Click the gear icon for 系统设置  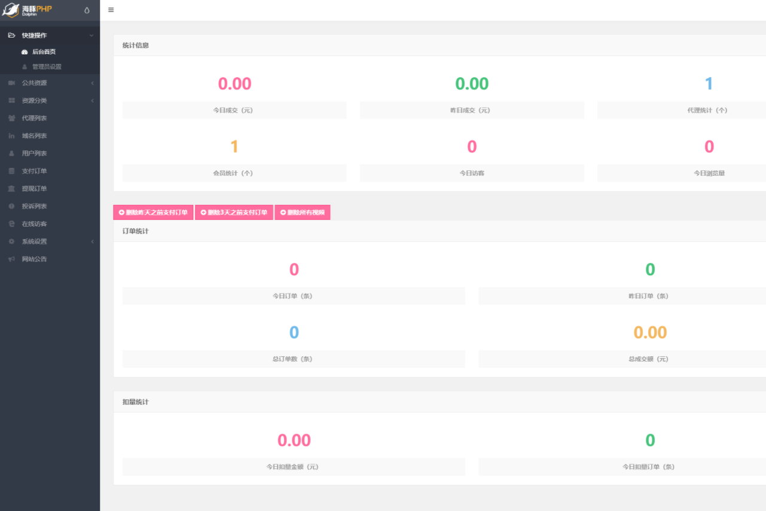pyautogui.click(x=11, y=241)
